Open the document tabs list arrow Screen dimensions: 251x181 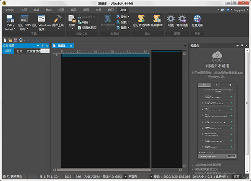[185, 46]
